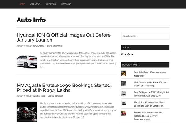This screenshot has width=186, height=124.
Task: Click the POPULAR POSTS widget heading
Action: 145,65
